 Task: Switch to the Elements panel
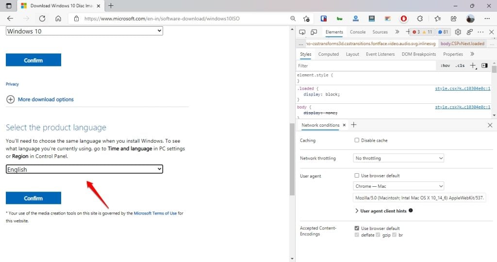coord(334,32)
